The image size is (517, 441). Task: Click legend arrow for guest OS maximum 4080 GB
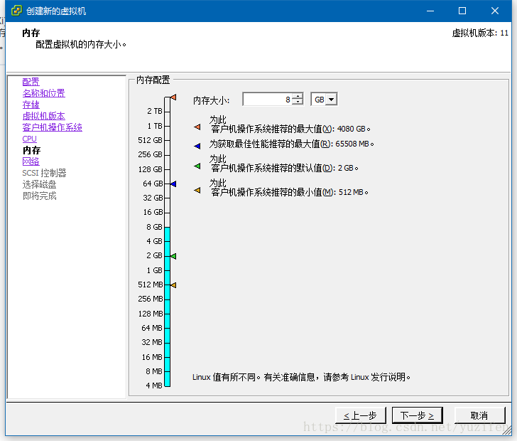click(x=197, y=127)
